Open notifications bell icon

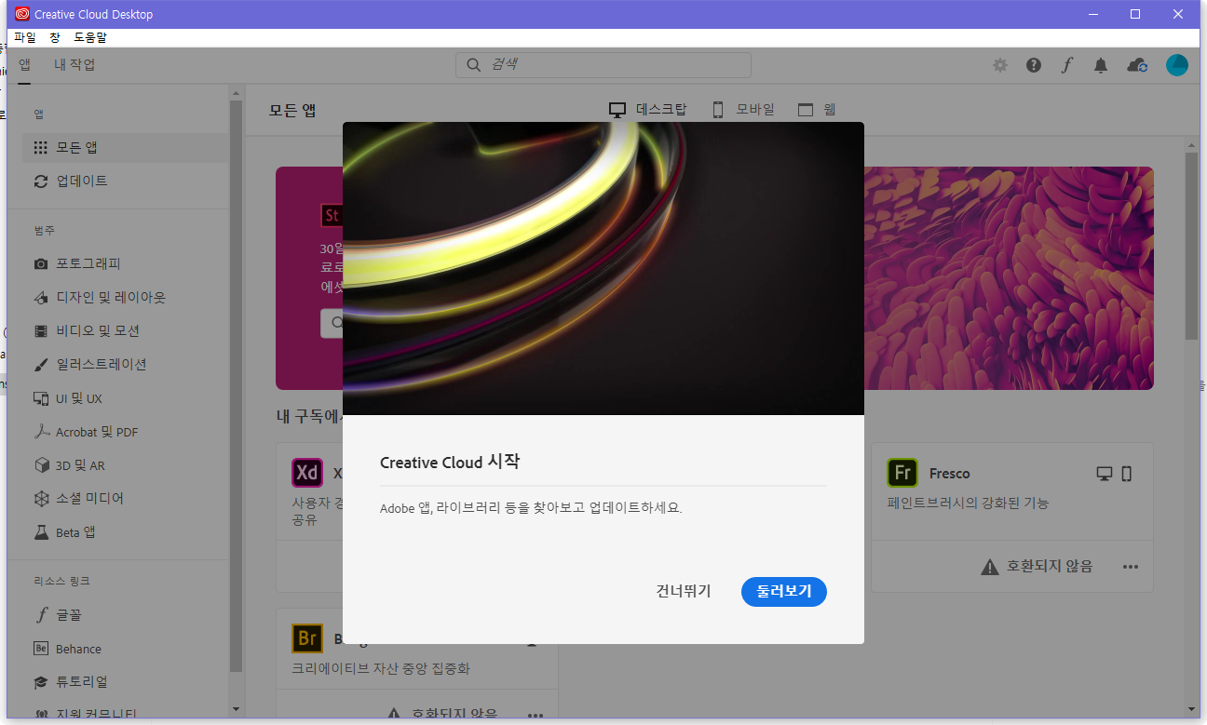click(1101, 65)
